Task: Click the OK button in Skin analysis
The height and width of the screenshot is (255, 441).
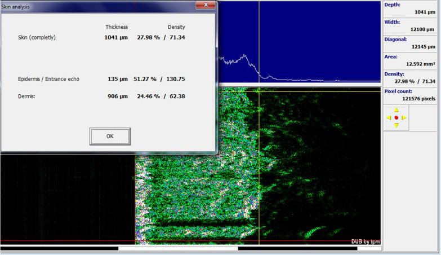Action: click(x=110, y=136)
